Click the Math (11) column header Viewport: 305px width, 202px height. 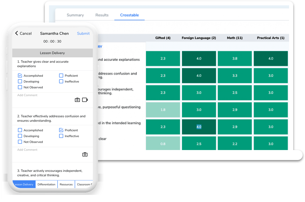[x=235, y=38]
